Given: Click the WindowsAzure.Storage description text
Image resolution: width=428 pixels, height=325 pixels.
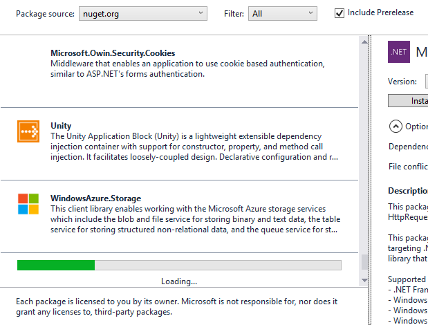Looking at the screenshot, I should click(196, 219).
